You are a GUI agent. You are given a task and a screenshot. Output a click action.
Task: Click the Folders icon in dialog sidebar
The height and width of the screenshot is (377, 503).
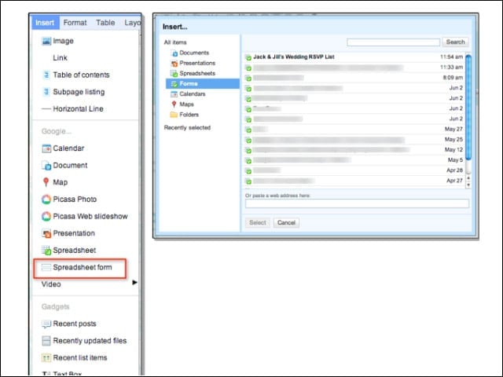pyautogui.click(x=174, y=115)
